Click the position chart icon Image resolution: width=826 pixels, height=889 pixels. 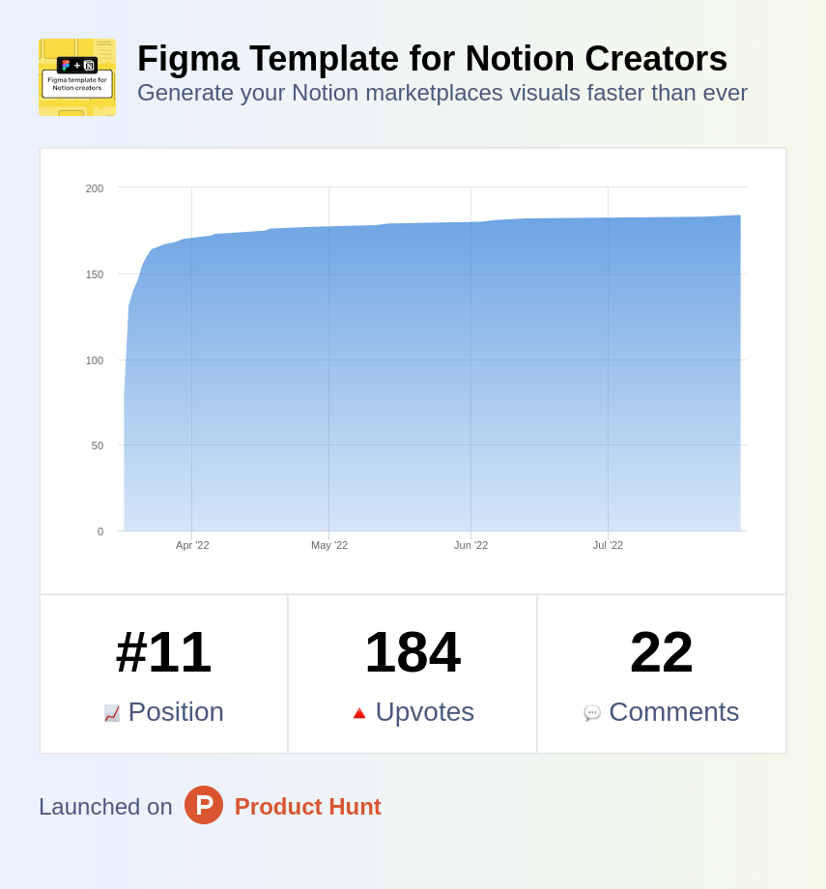click(112, 713)
